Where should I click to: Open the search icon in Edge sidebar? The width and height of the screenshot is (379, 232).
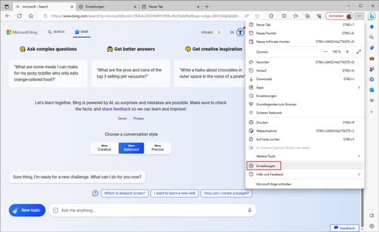(x=371, y=37)
